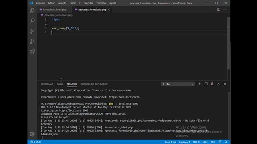
Task: Click the feedback icon in status bar
Action: point(220,142)
